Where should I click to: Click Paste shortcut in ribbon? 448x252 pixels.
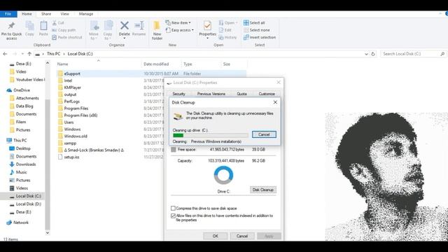click(x=67, y=37)
